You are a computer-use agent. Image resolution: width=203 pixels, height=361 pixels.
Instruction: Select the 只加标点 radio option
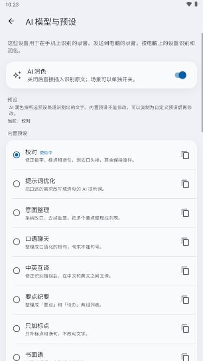click(x=16, y=329)
